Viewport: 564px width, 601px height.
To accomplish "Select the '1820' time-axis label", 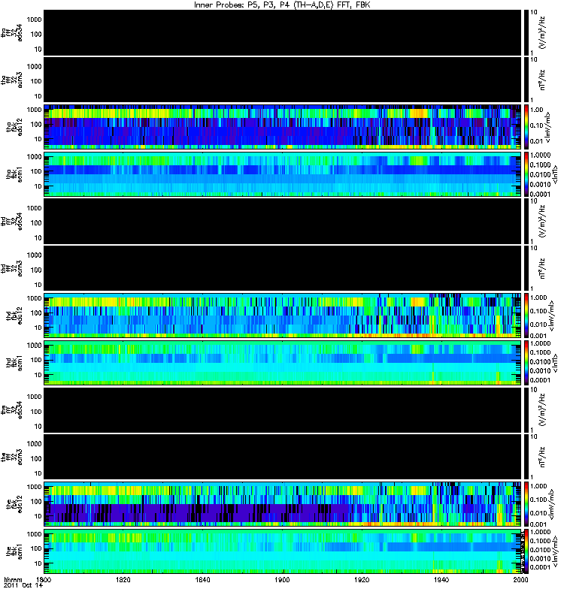I will point(123,579).
